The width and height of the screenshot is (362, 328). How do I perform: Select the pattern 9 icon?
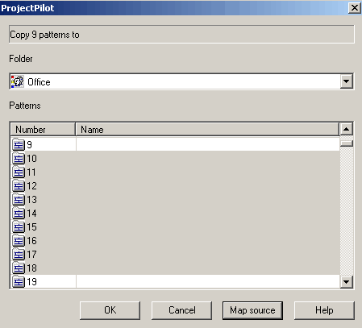(x=19, y=144)
